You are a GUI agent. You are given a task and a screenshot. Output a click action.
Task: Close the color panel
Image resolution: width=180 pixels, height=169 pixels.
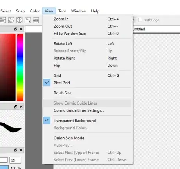tap(21, 29)
